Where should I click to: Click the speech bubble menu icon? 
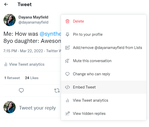pyautogui.click(x=67, y=74)
